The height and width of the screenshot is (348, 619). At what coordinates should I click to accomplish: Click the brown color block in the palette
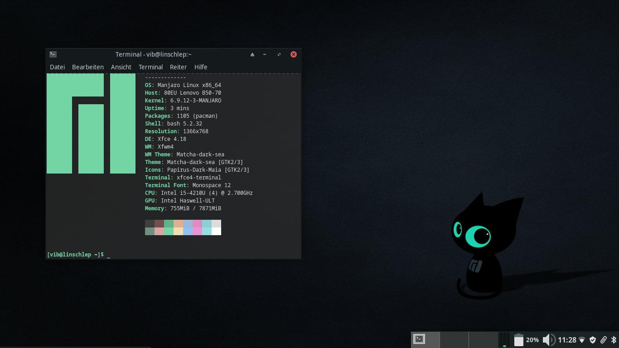click(x=159, y=224)
